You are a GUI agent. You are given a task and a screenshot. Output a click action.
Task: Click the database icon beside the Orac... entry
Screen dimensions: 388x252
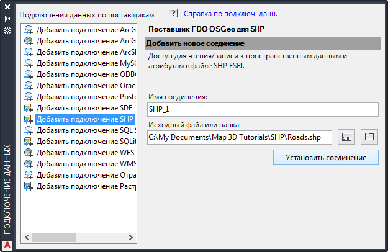[29, 86]
